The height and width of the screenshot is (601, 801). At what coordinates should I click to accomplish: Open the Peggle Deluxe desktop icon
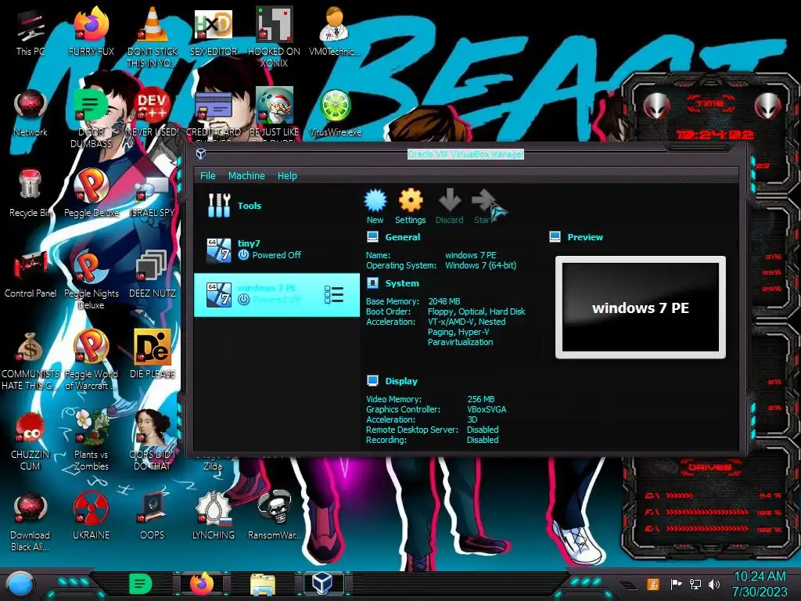tap(92, 193)
